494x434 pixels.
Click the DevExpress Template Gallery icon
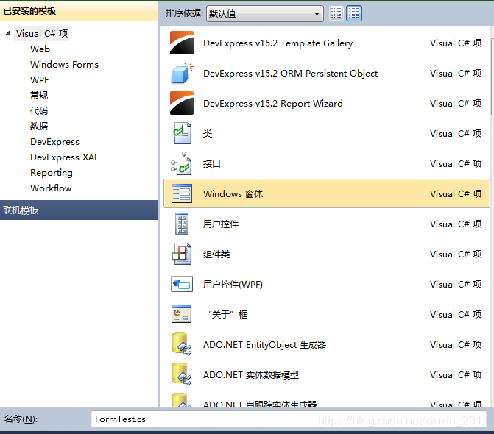(x=182, y=43)
